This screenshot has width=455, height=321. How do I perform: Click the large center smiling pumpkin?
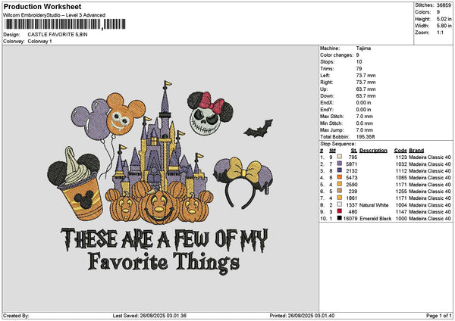[158, 206]
